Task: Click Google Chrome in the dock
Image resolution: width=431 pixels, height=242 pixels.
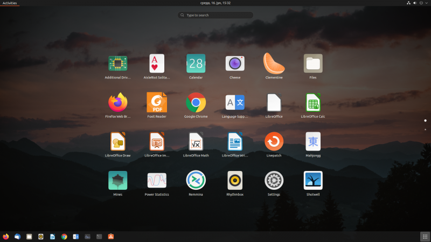Action: [64, 237]
